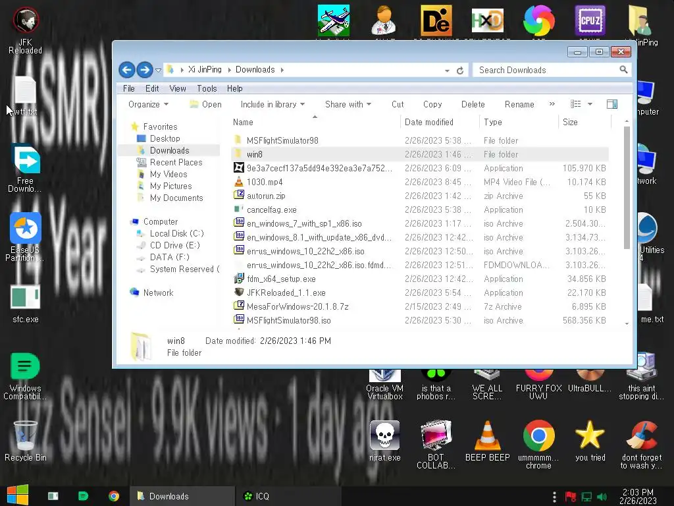Select the 1030.mp4 VLC file icon
674x506 pixels.
(238, 182)
